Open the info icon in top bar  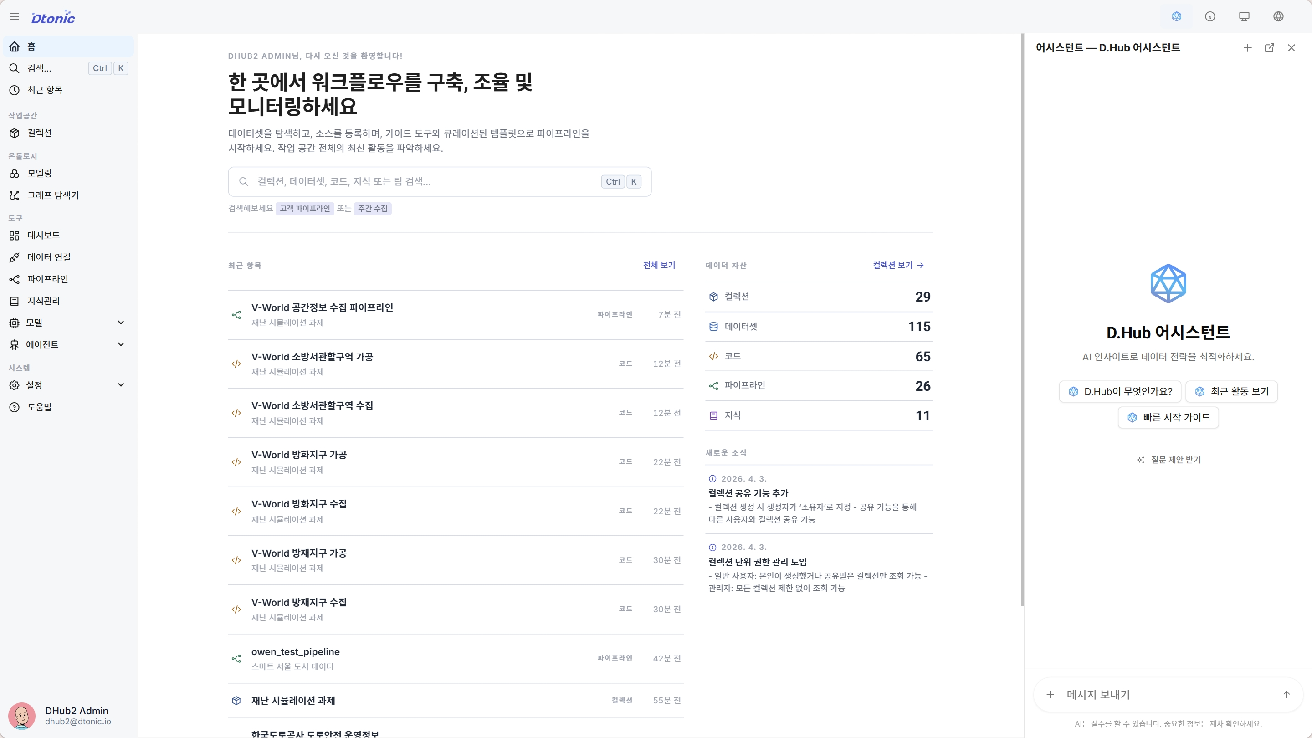coord(1210,17)
